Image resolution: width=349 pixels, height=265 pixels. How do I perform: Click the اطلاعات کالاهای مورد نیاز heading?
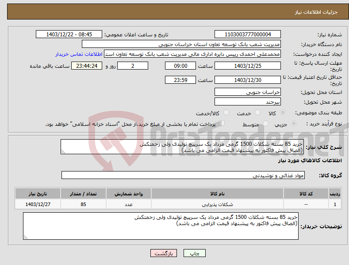tap(310, 160)
